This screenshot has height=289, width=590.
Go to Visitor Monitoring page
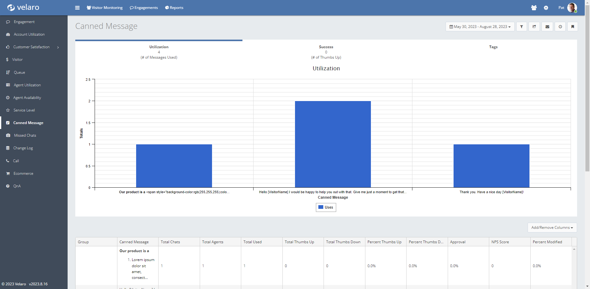tap(104, 8)
